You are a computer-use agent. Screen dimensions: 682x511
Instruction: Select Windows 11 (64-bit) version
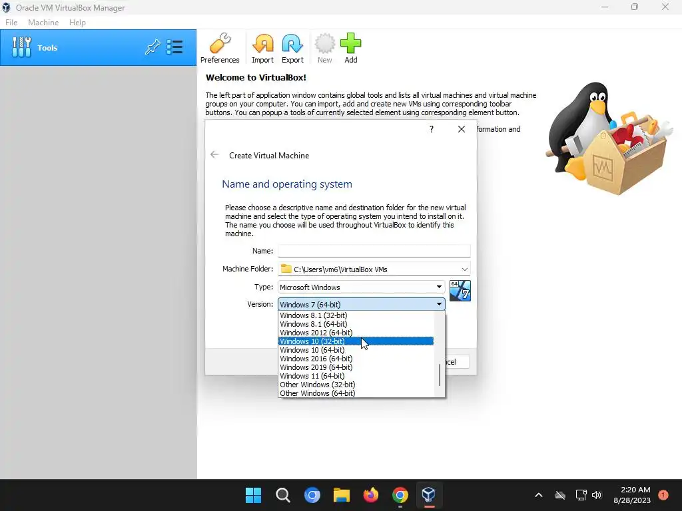click(356, 377)
